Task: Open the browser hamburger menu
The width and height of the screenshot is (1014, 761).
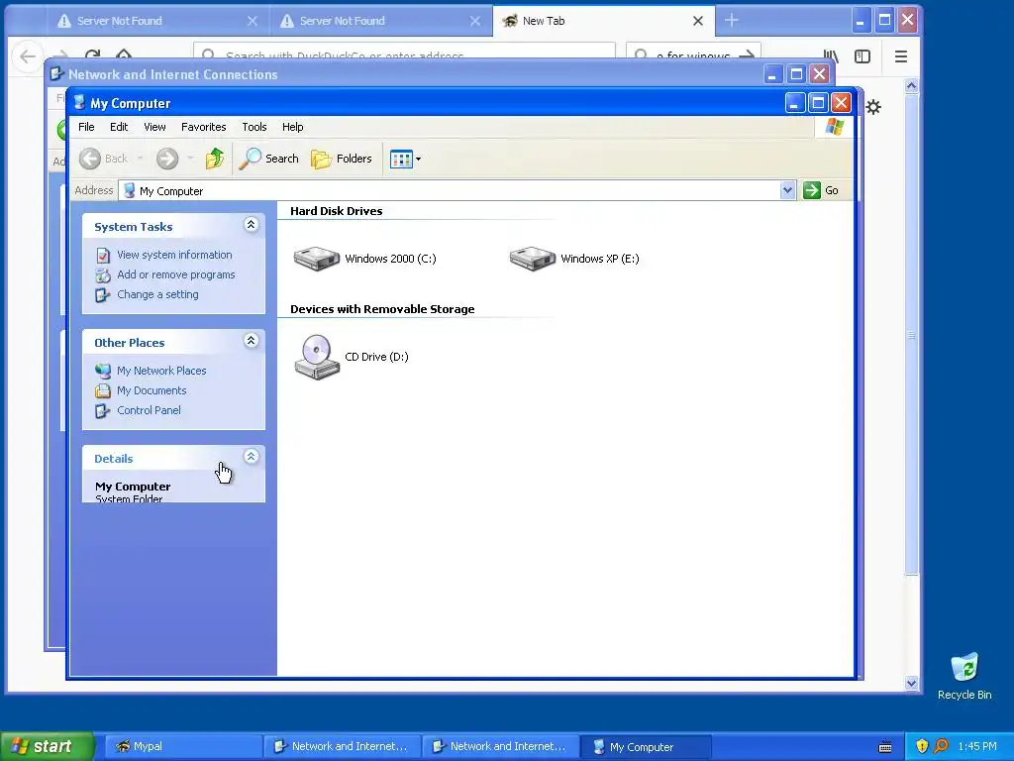Action: click(901, 56)
